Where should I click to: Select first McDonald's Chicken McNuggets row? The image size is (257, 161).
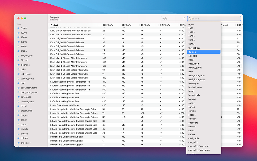tap(67, 137)
